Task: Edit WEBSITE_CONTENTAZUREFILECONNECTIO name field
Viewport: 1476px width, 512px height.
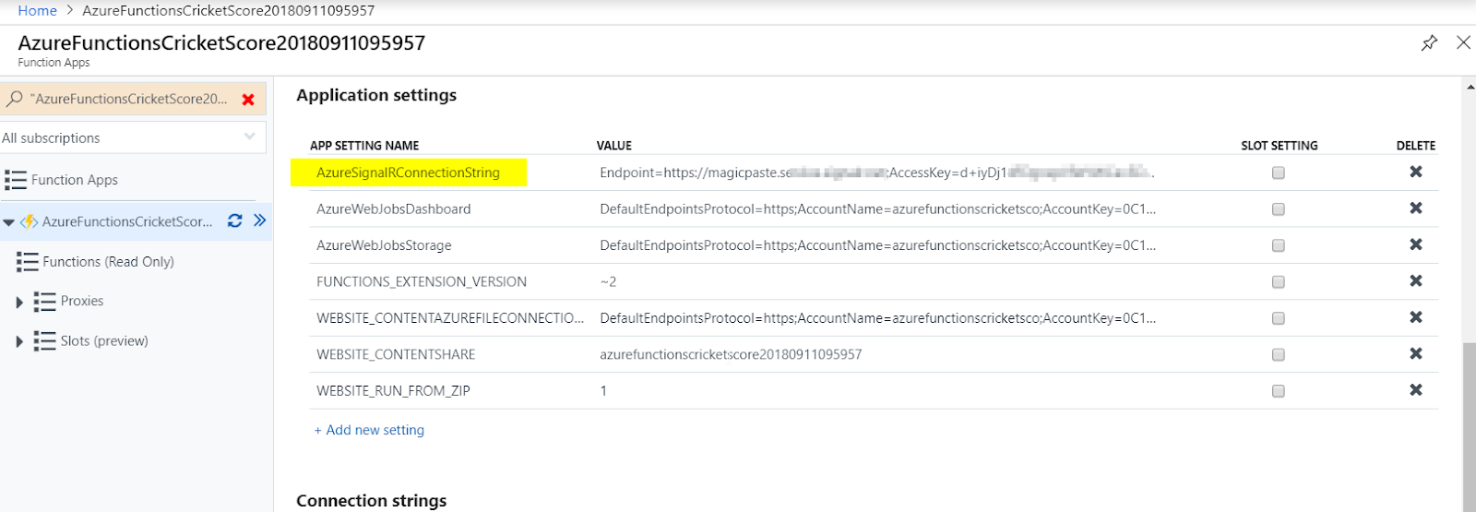Action: click(449, 318)
